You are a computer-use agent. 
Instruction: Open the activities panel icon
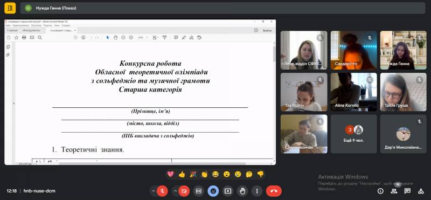click(x=421, y=191)
